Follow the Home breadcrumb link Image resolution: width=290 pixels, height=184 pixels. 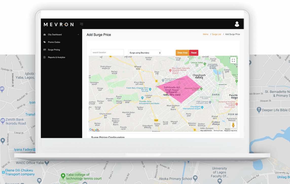click(206, 34)
